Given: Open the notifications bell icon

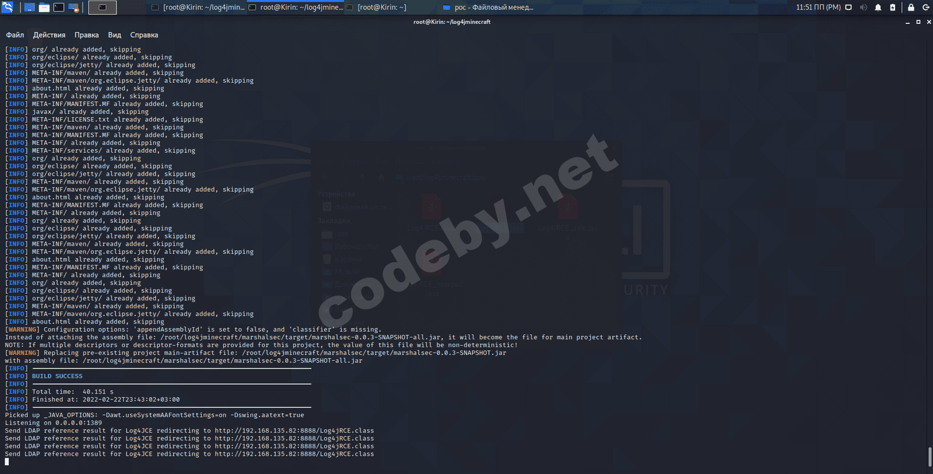Looking at the screenshot, I should click(x=878, y=8).
